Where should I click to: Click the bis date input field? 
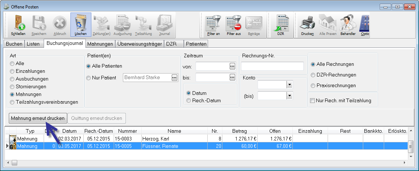click(x=212, y=78)
